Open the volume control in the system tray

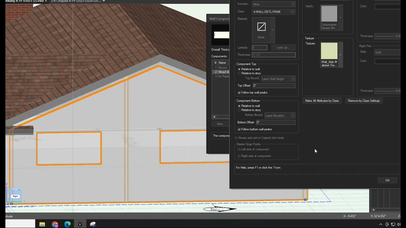pyautogui.click(x=399, y=225)
